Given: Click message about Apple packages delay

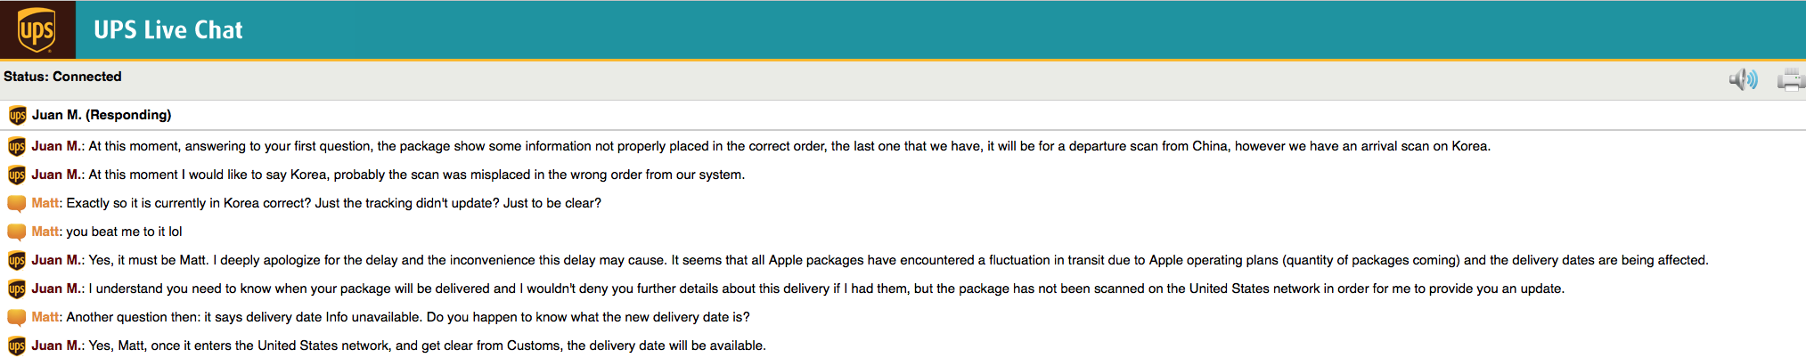Looking at the screenshot, I should (x=898, y=260).
